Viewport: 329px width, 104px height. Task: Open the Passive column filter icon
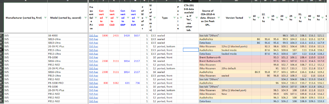click(181, 18)
